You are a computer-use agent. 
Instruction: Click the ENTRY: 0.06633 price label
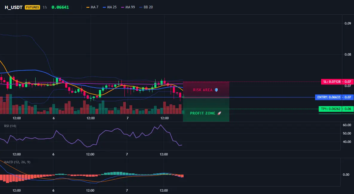[329, 97]
